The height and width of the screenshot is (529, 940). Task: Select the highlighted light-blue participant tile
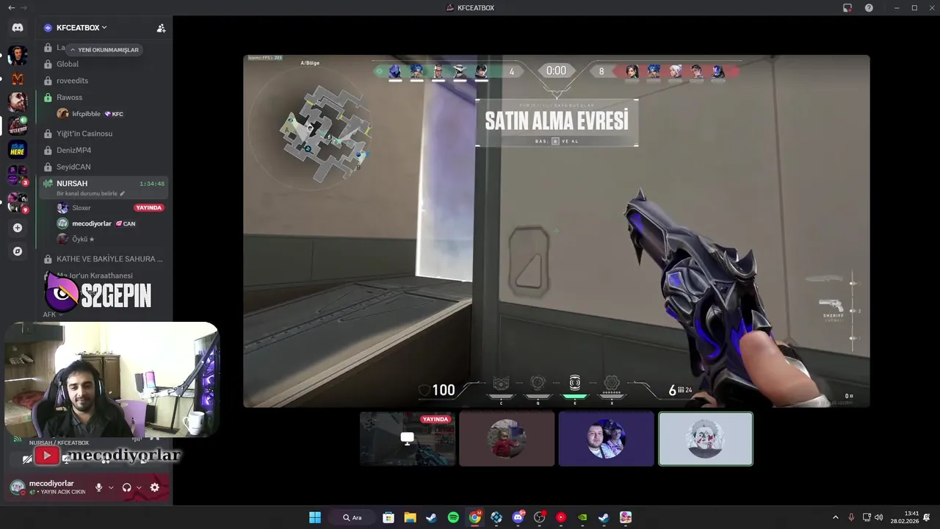tap(706, 439)
